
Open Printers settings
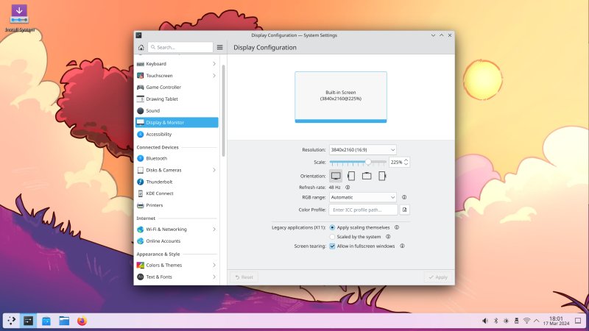pyautogui.click(x=177, y=205)
